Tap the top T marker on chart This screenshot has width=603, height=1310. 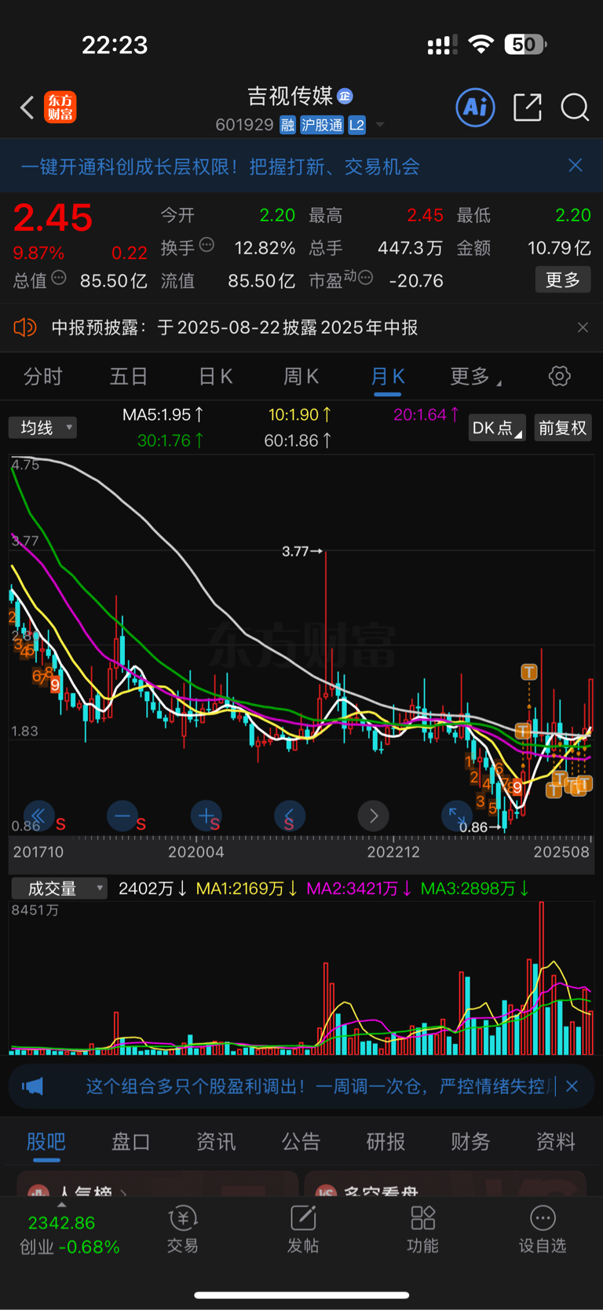point(529,672)
